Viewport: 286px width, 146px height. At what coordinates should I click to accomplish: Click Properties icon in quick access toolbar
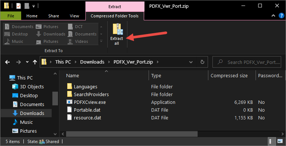tap(19, 6)
